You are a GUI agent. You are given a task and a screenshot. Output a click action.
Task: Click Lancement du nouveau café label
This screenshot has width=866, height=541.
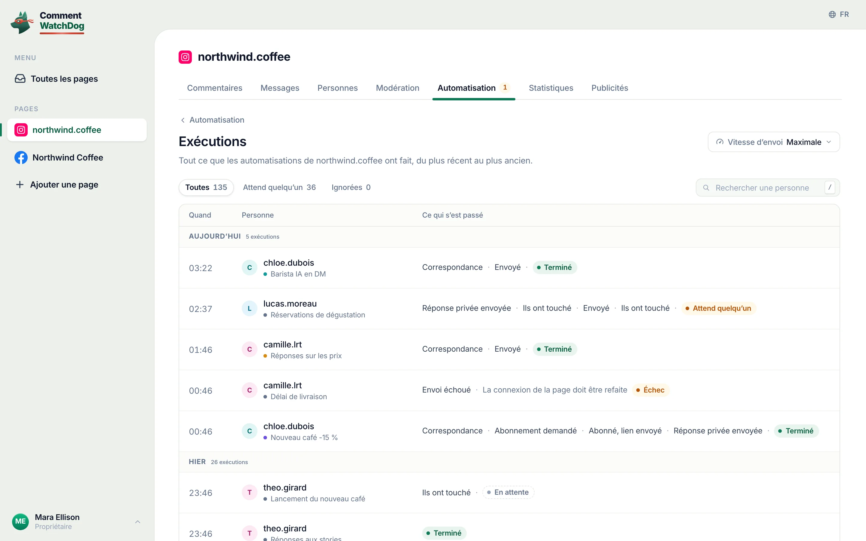[318, 499]
